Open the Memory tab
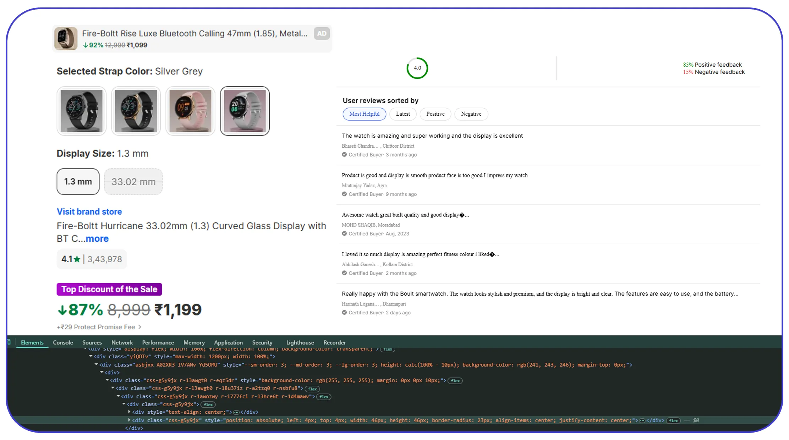Image resolution: width=789 pixels, height=440 pixels. [x=194, y=342]
